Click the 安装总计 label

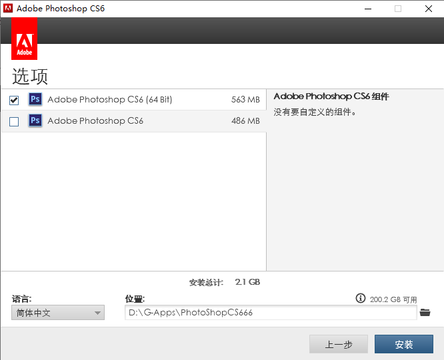[206, 283]
